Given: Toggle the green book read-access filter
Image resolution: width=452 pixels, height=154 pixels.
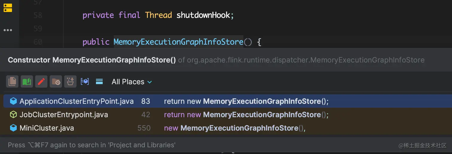Looking at the screenshot, I should click(x=27, y=82).
